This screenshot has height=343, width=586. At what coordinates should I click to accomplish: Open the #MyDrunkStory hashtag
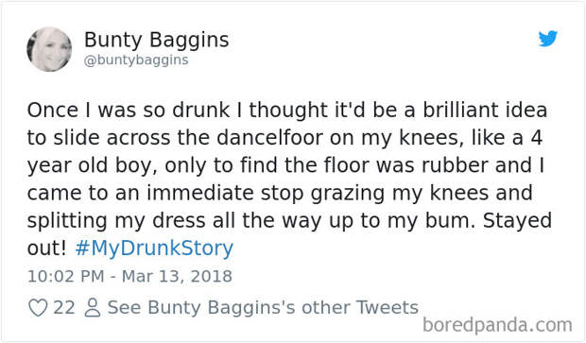pos(154,249)
